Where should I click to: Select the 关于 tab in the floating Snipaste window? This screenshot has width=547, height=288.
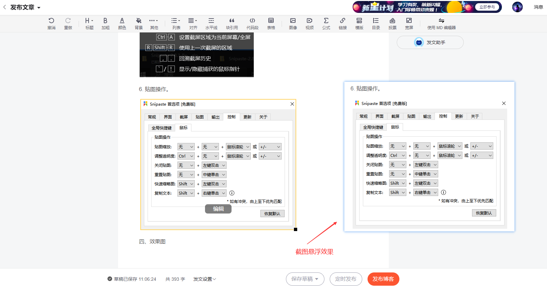pyautogui.click(x=475, y=116)
